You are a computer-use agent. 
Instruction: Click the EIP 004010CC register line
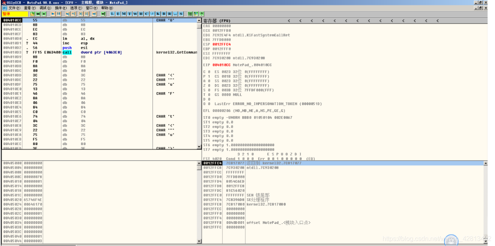pyautogui.click(x=237, y=65)
